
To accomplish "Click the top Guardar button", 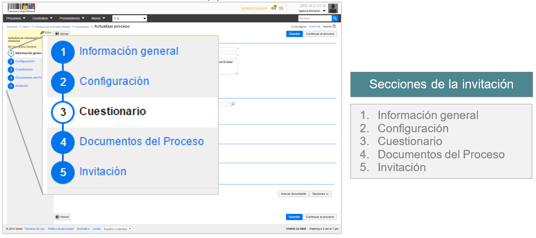I will pyautogui.click(x=294, y=34).
